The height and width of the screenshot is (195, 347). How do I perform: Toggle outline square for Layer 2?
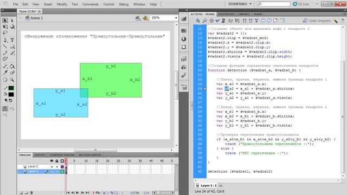click(62, 166)
